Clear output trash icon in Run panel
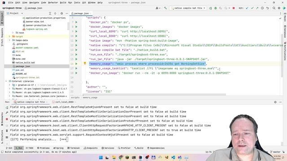Screen dimensions: 287x161 click(7, 131)
